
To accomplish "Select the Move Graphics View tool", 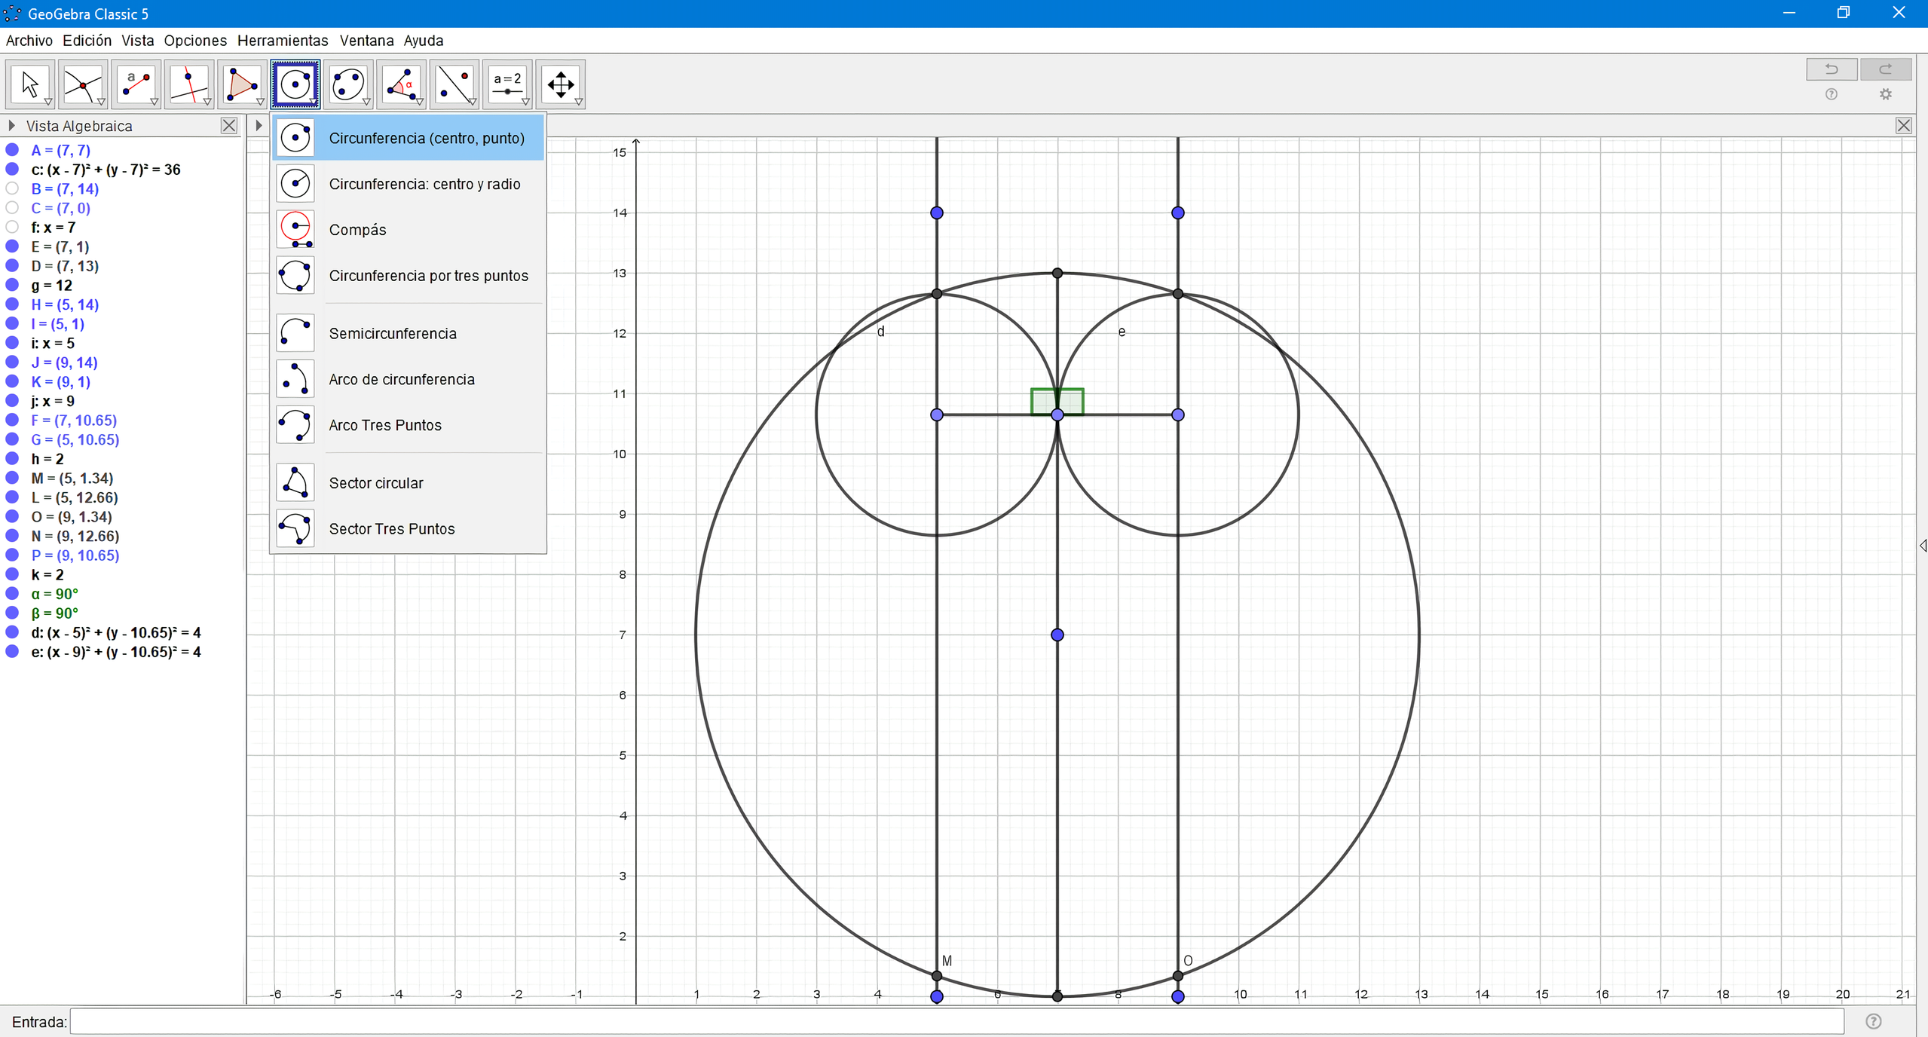I will (561, 84).
